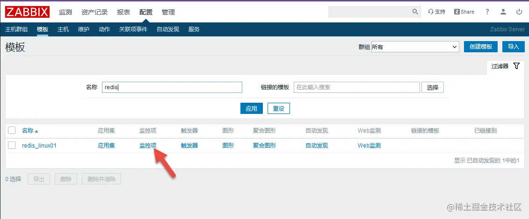Open 自动发现 for redis_linux01
The width and height of the screenshot is (529, 219).
pos(317,146)
